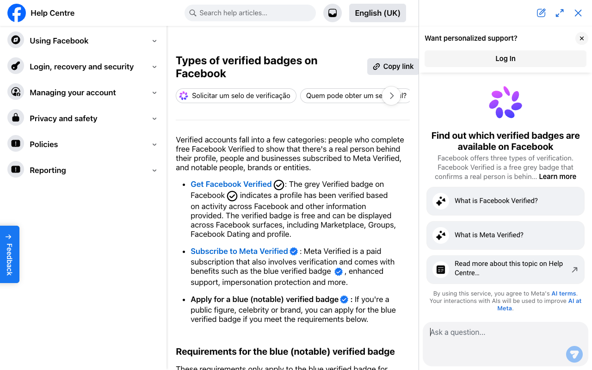The height and width of the screenshot is (370, 592).
Task: Click the chain icon on Copy link
Action: coord(376,67)
